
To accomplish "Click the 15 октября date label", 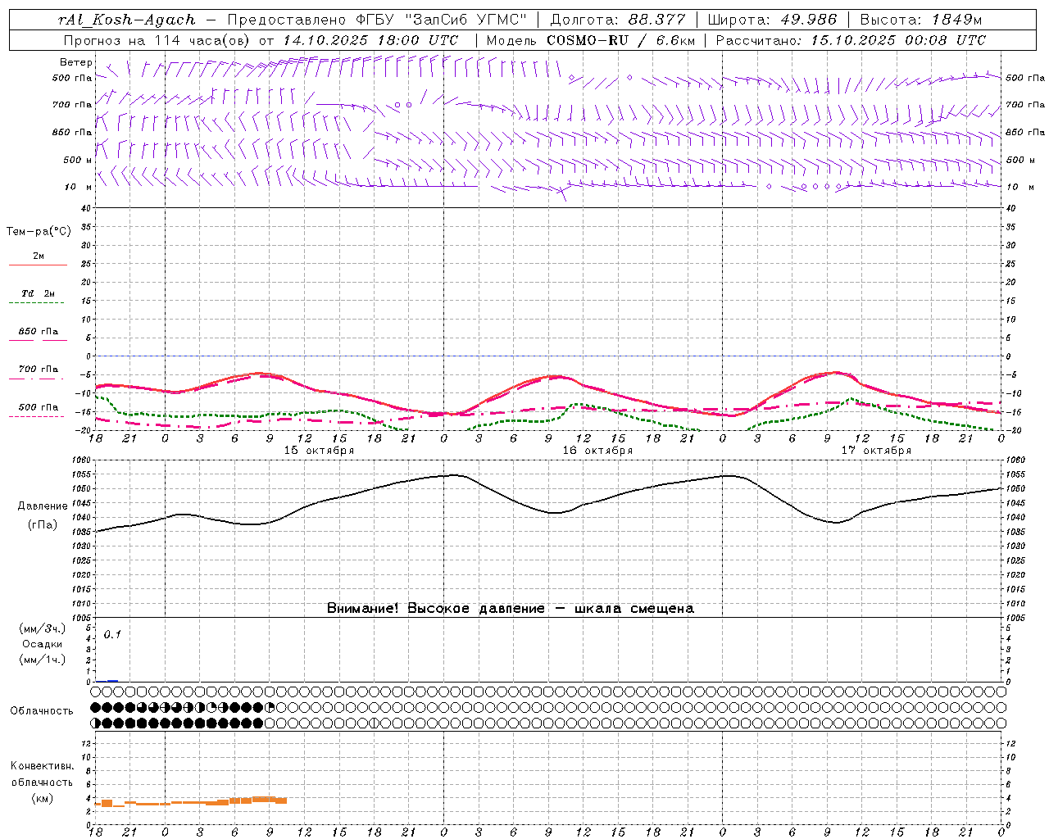I will (x=319, y=451).
